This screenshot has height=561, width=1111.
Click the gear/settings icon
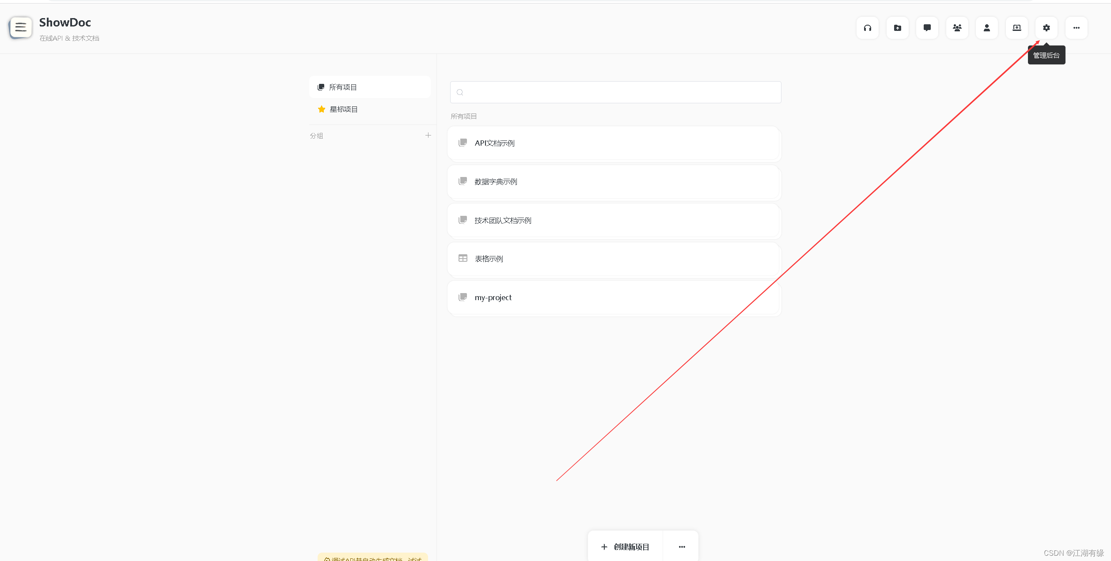click(1047, 27)
